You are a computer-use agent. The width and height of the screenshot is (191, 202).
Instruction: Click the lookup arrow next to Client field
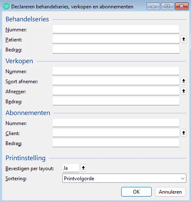click(x=183, y=133)
